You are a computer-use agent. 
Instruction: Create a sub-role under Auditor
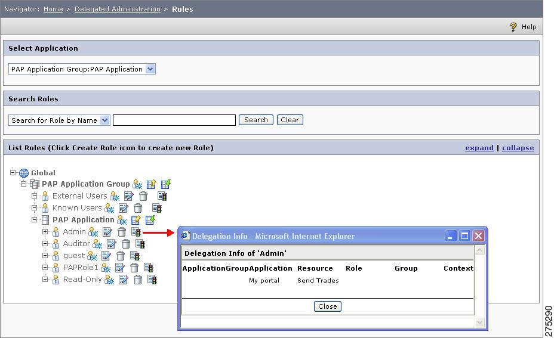click(x=97, y=244)
